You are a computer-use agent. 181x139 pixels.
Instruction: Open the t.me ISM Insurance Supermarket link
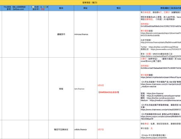pyautogui.click(x=164, y=96)
